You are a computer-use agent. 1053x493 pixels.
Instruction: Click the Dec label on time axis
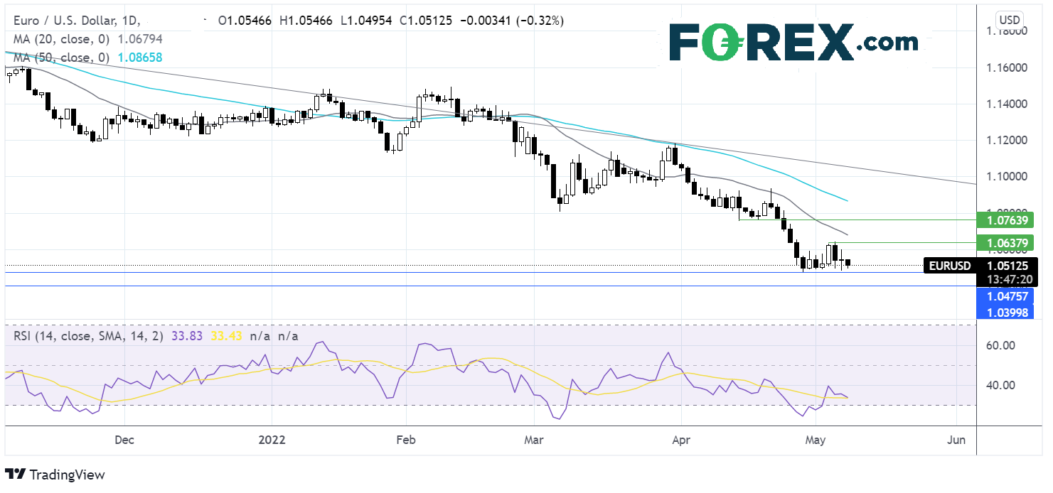pos(124,440)
